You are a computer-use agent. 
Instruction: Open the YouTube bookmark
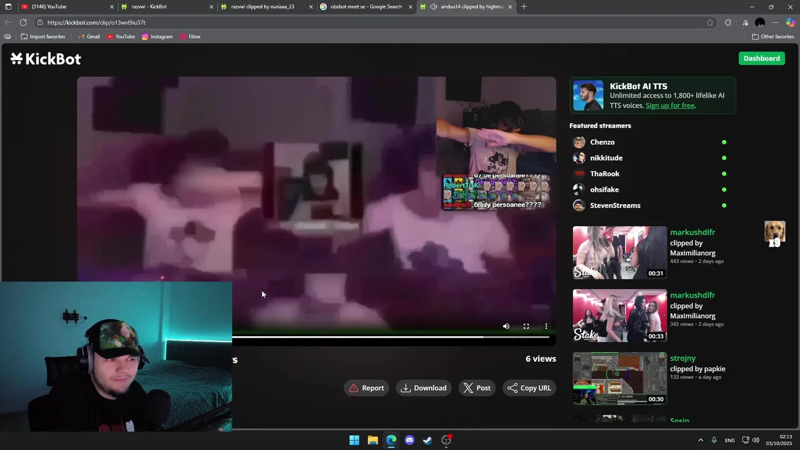[x=121, y=37]
